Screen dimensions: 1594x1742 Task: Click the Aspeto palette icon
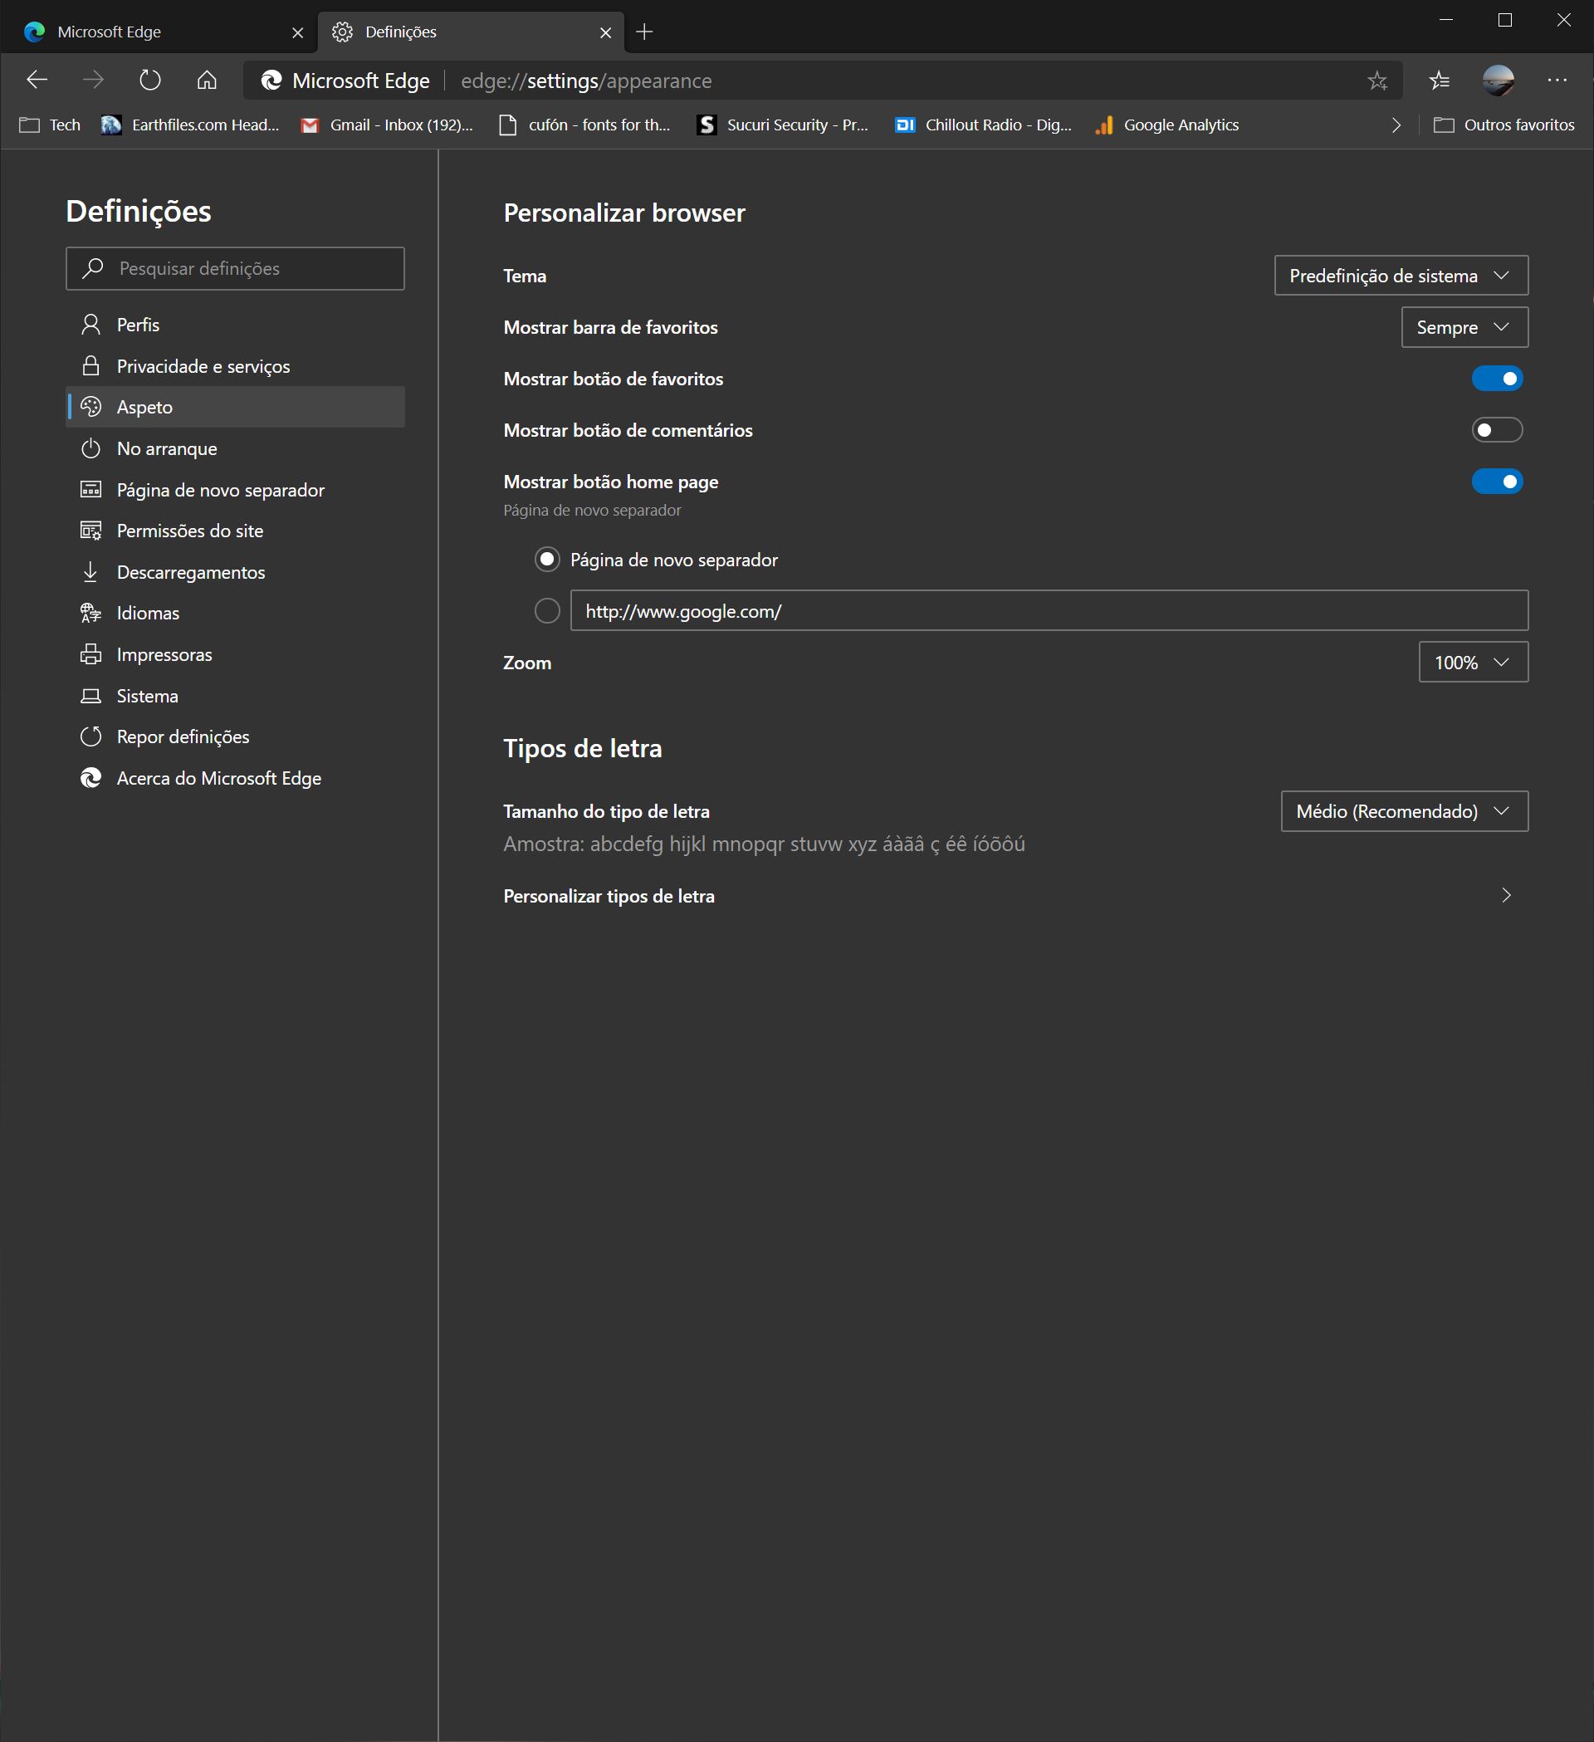tap(90, 407)
